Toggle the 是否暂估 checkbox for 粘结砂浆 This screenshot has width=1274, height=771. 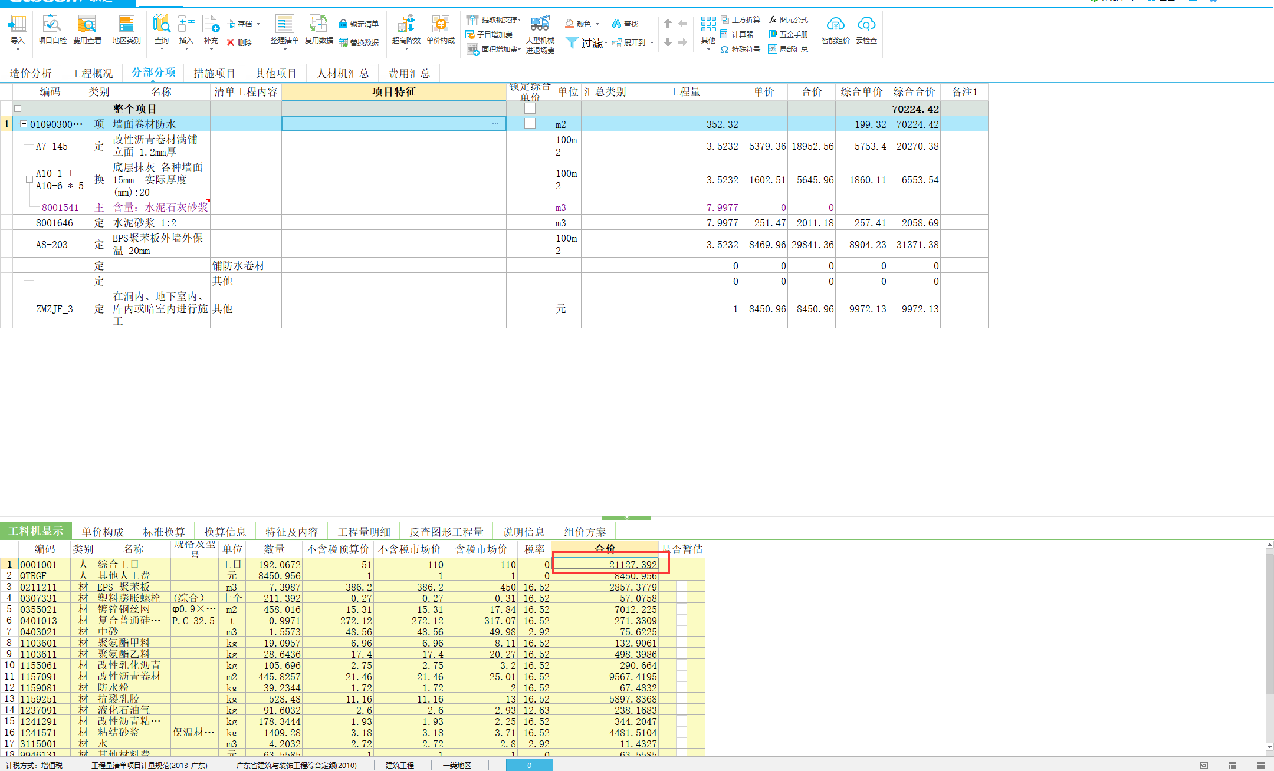click(681, 733)
